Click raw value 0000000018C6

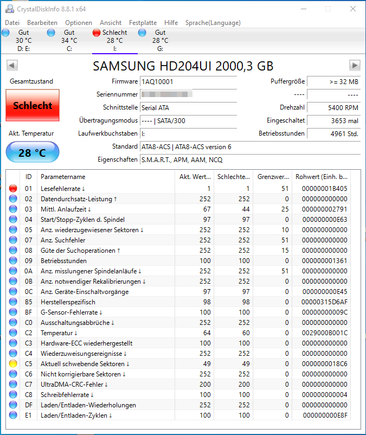point(324,364)
